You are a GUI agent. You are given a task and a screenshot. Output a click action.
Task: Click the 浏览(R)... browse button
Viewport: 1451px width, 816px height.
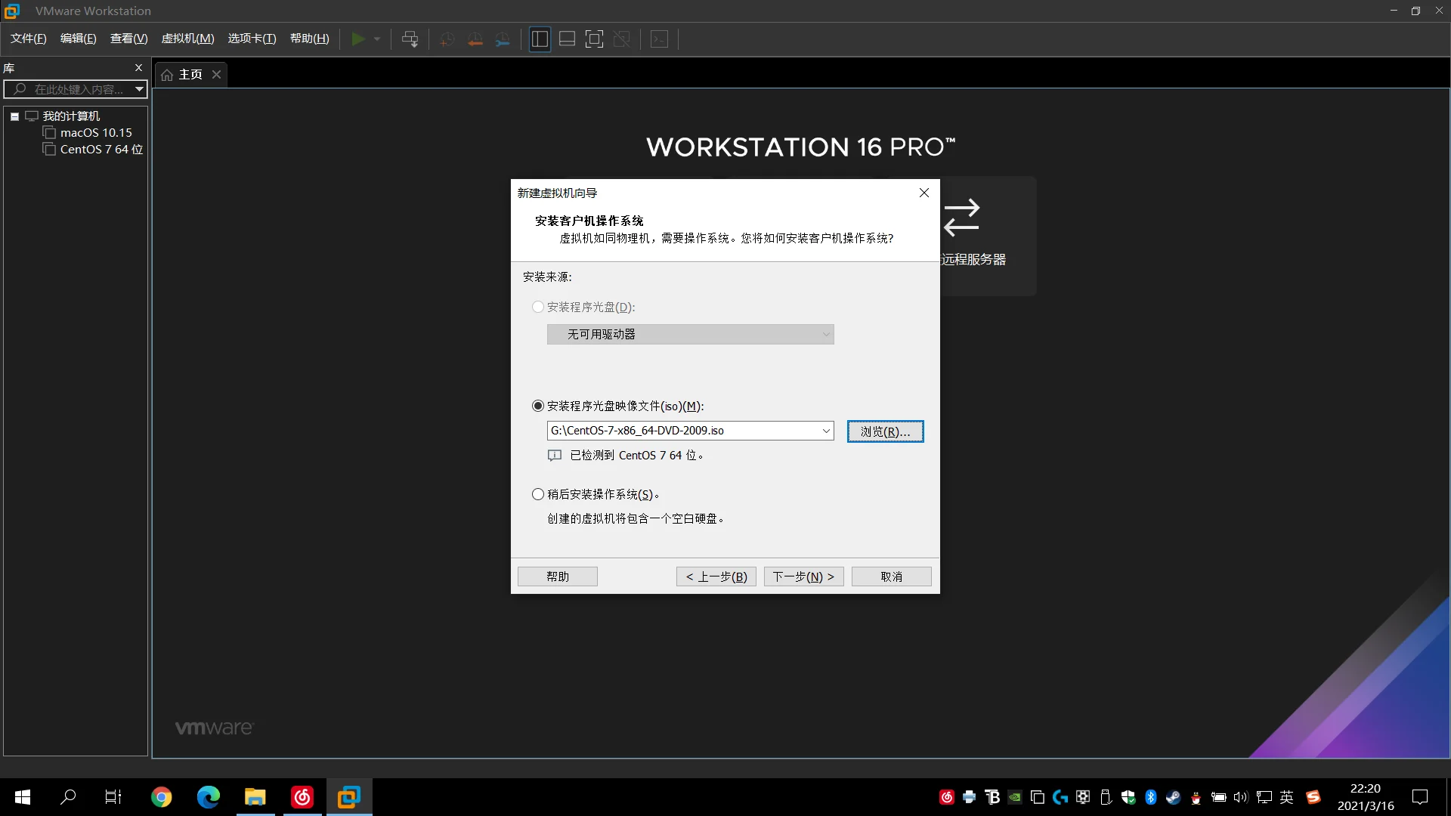(885, 431)
